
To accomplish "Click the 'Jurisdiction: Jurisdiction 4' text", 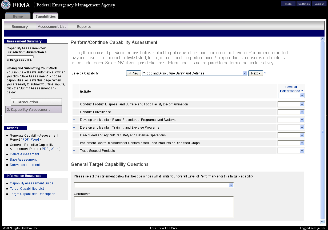I will (26, 52).
